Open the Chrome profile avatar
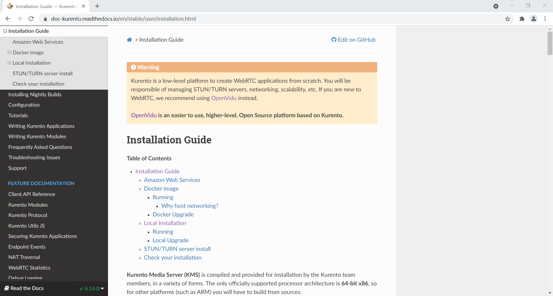553x296 pixels. click(534, 19)
